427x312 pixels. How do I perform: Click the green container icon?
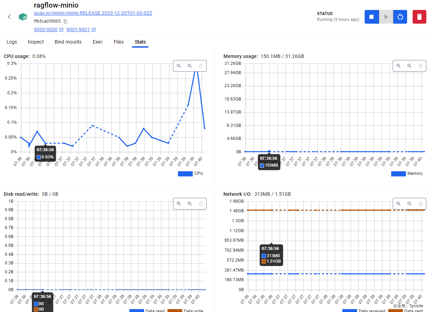pos(23,17)
